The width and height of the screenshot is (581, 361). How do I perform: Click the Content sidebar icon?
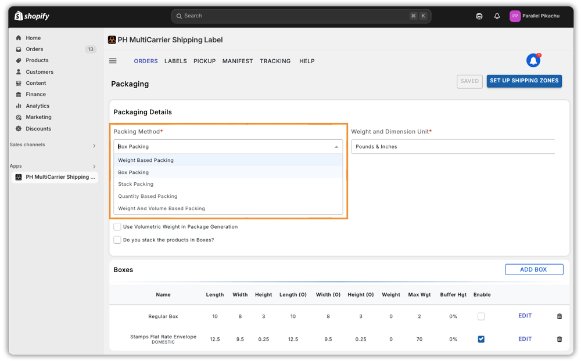[19, 84]
